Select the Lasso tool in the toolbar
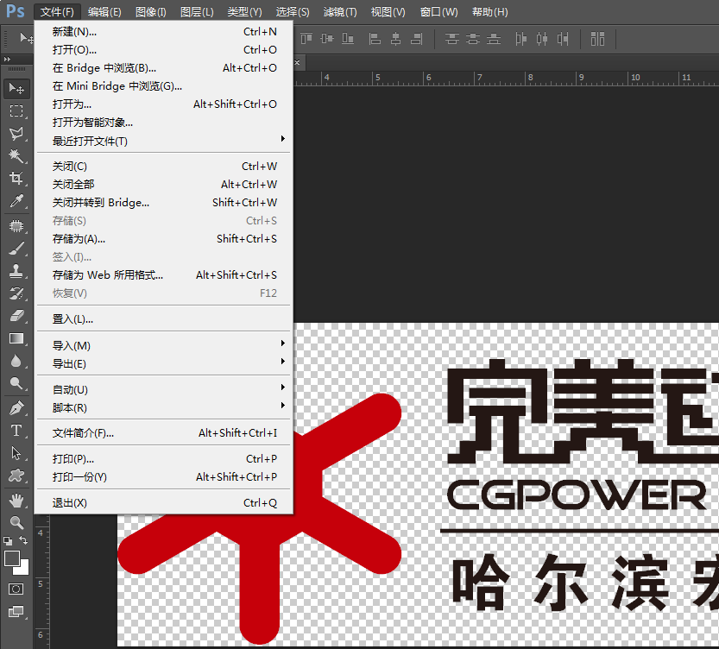The width and height of the screenshot is (719, 649). (16, 134)
